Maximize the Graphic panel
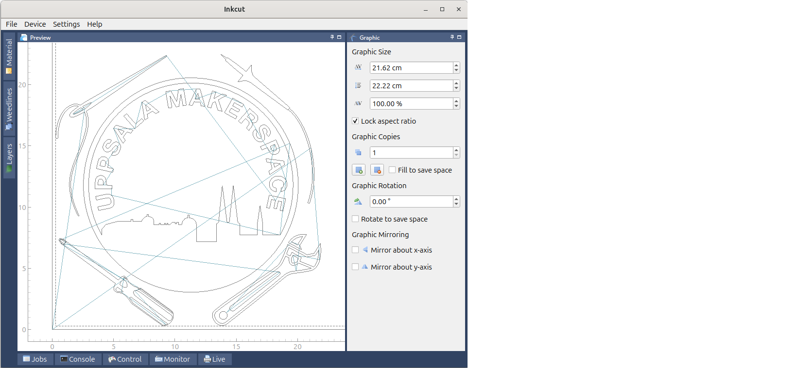Viewport: 797px width, 368px height. click(459, 37)
